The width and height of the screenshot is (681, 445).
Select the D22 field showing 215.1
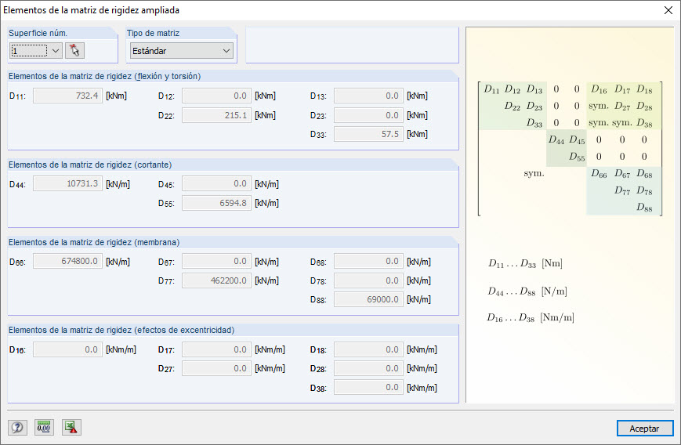[216, 115]
